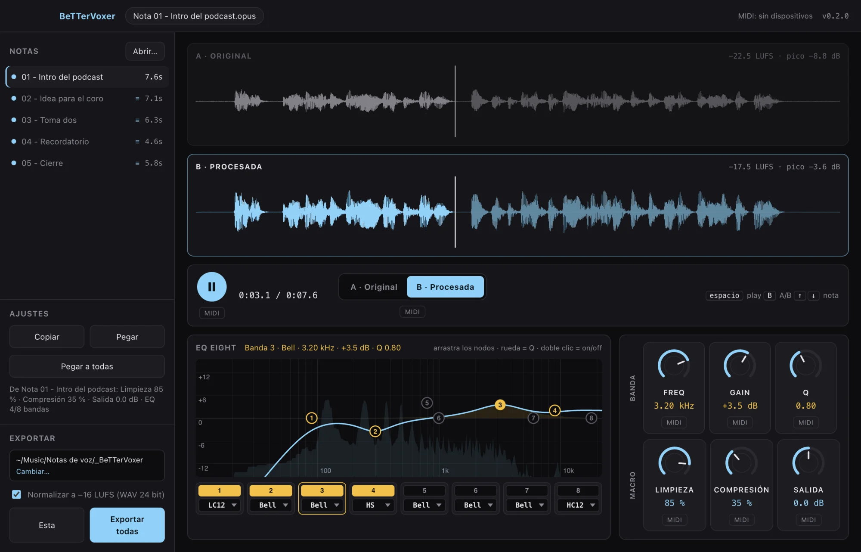Switch to A · Original playback
The image size is (861, 552).
coord(374,287)
